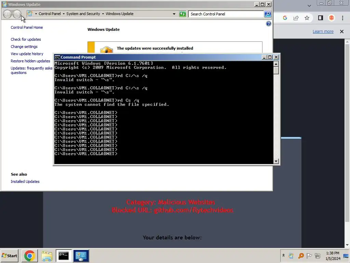Click the Command Prompt title bar icon
The height and width of the screenshot is (263, 350).
pyautogui.click(x=57, y=57)
